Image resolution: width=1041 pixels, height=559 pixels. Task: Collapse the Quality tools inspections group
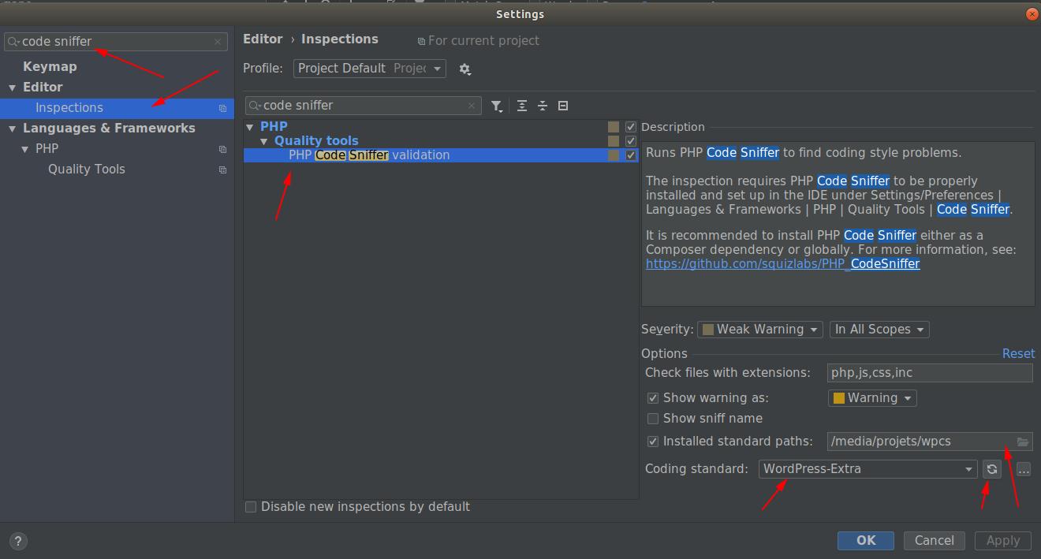click(264, 141)
